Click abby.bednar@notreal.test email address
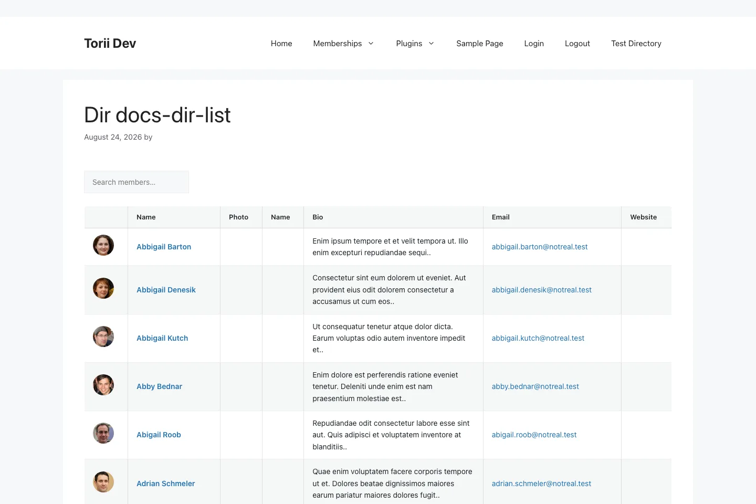 point(535,386)
